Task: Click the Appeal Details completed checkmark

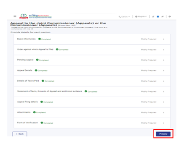Action: click(36, 70)
